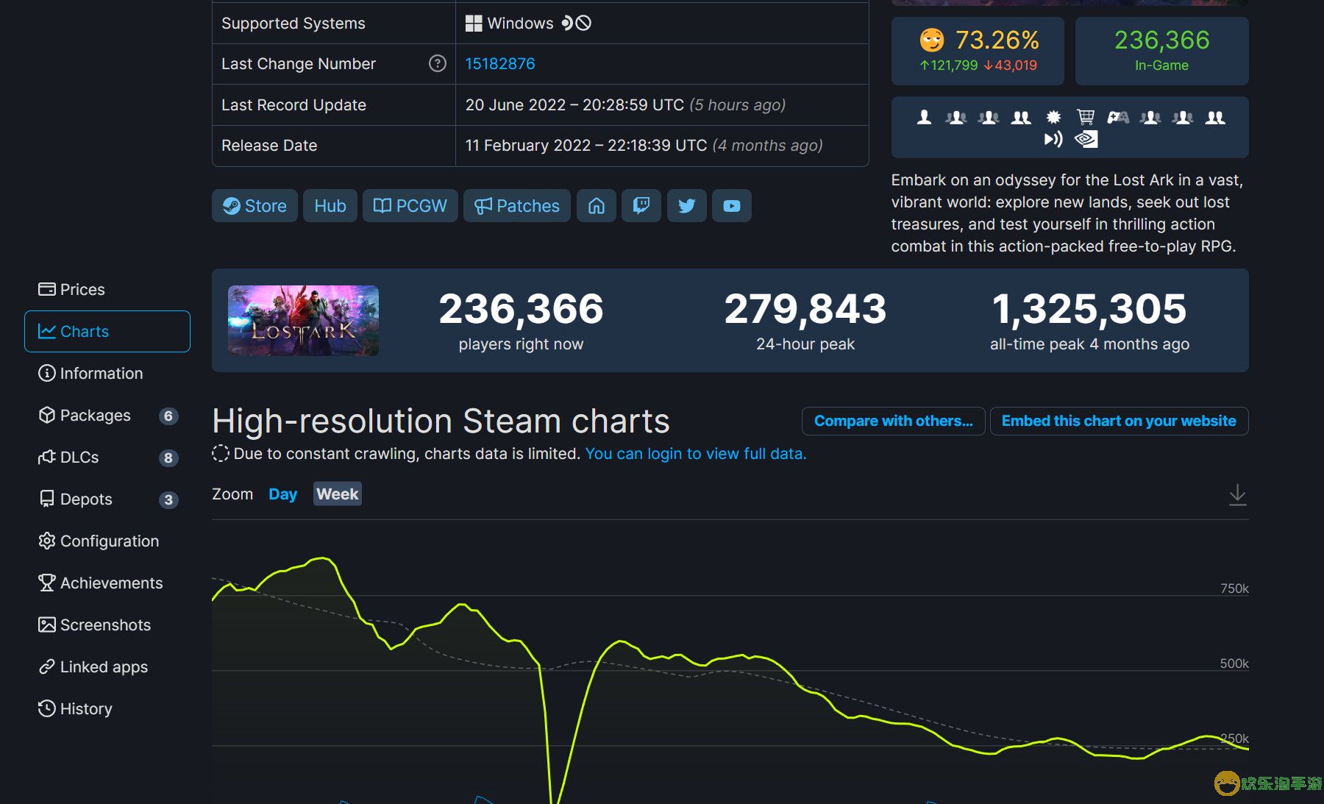Click the chart download arrow icon
The width and height of the screenshot is (1324, 804).
click(x=1237, y=494)
